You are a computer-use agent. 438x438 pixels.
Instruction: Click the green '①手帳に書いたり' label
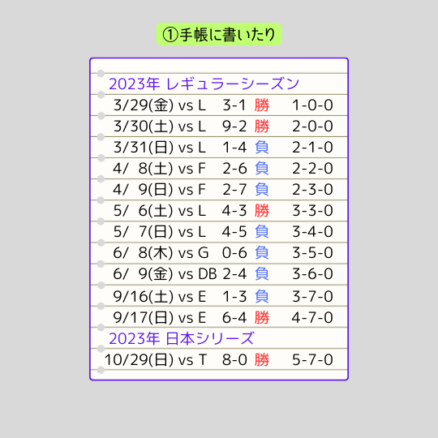(x=219, y=34)
